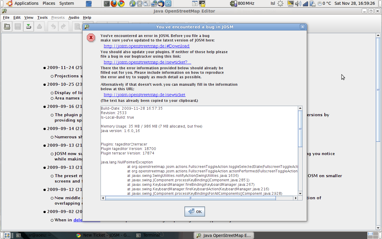Open the File menu
Viewport: 382px width, 239px height.
point(6,18)
